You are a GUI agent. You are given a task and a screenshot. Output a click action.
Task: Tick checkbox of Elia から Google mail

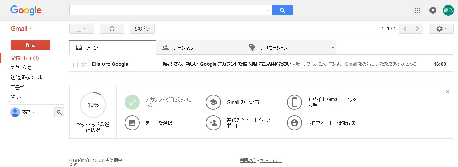tap(75, 64)
